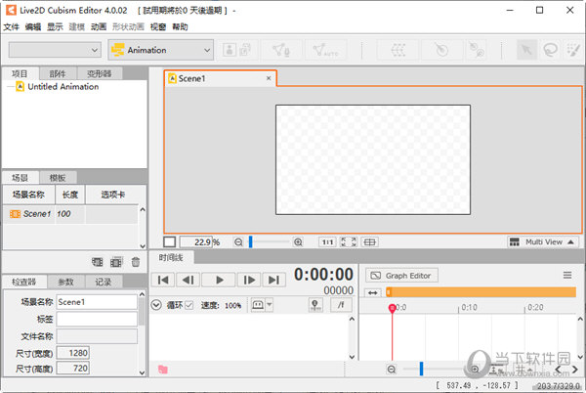This screenshot has width=586, height=393.
Task: Open the 文件 menu
Action: (11, 27)
